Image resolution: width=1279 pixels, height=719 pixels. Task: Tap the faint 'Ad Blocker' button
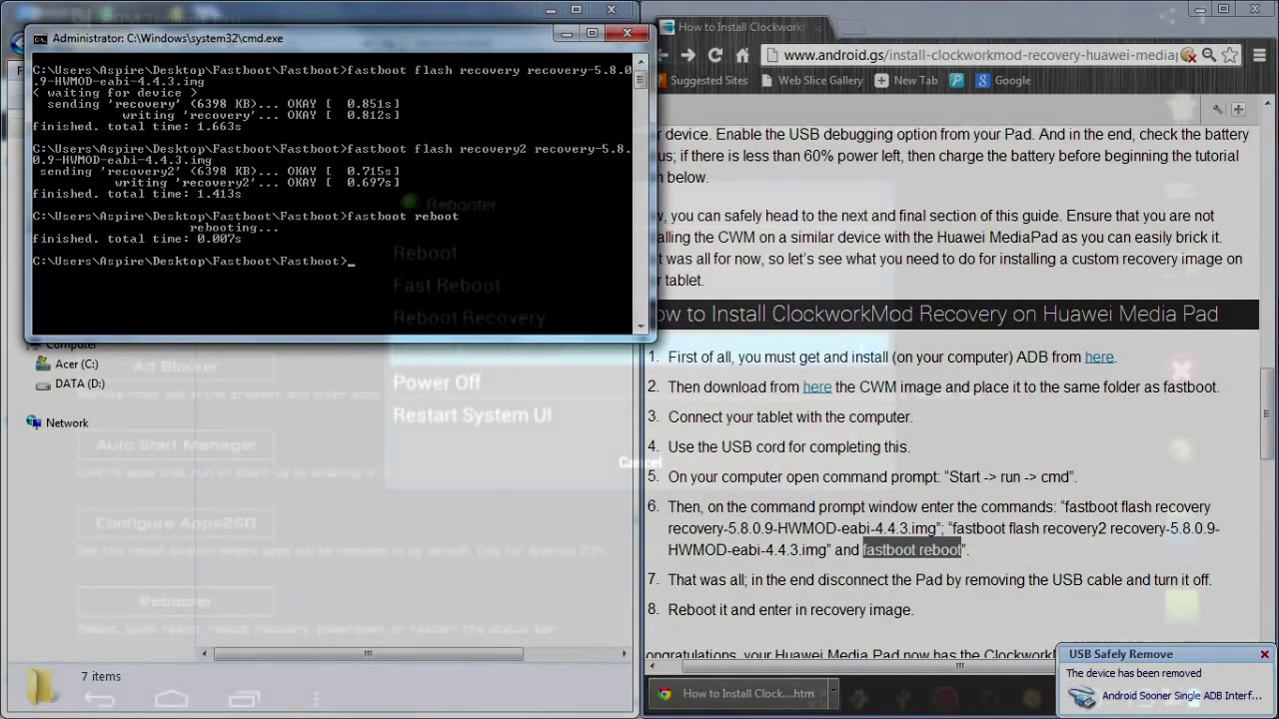click(x=176, y=366)
